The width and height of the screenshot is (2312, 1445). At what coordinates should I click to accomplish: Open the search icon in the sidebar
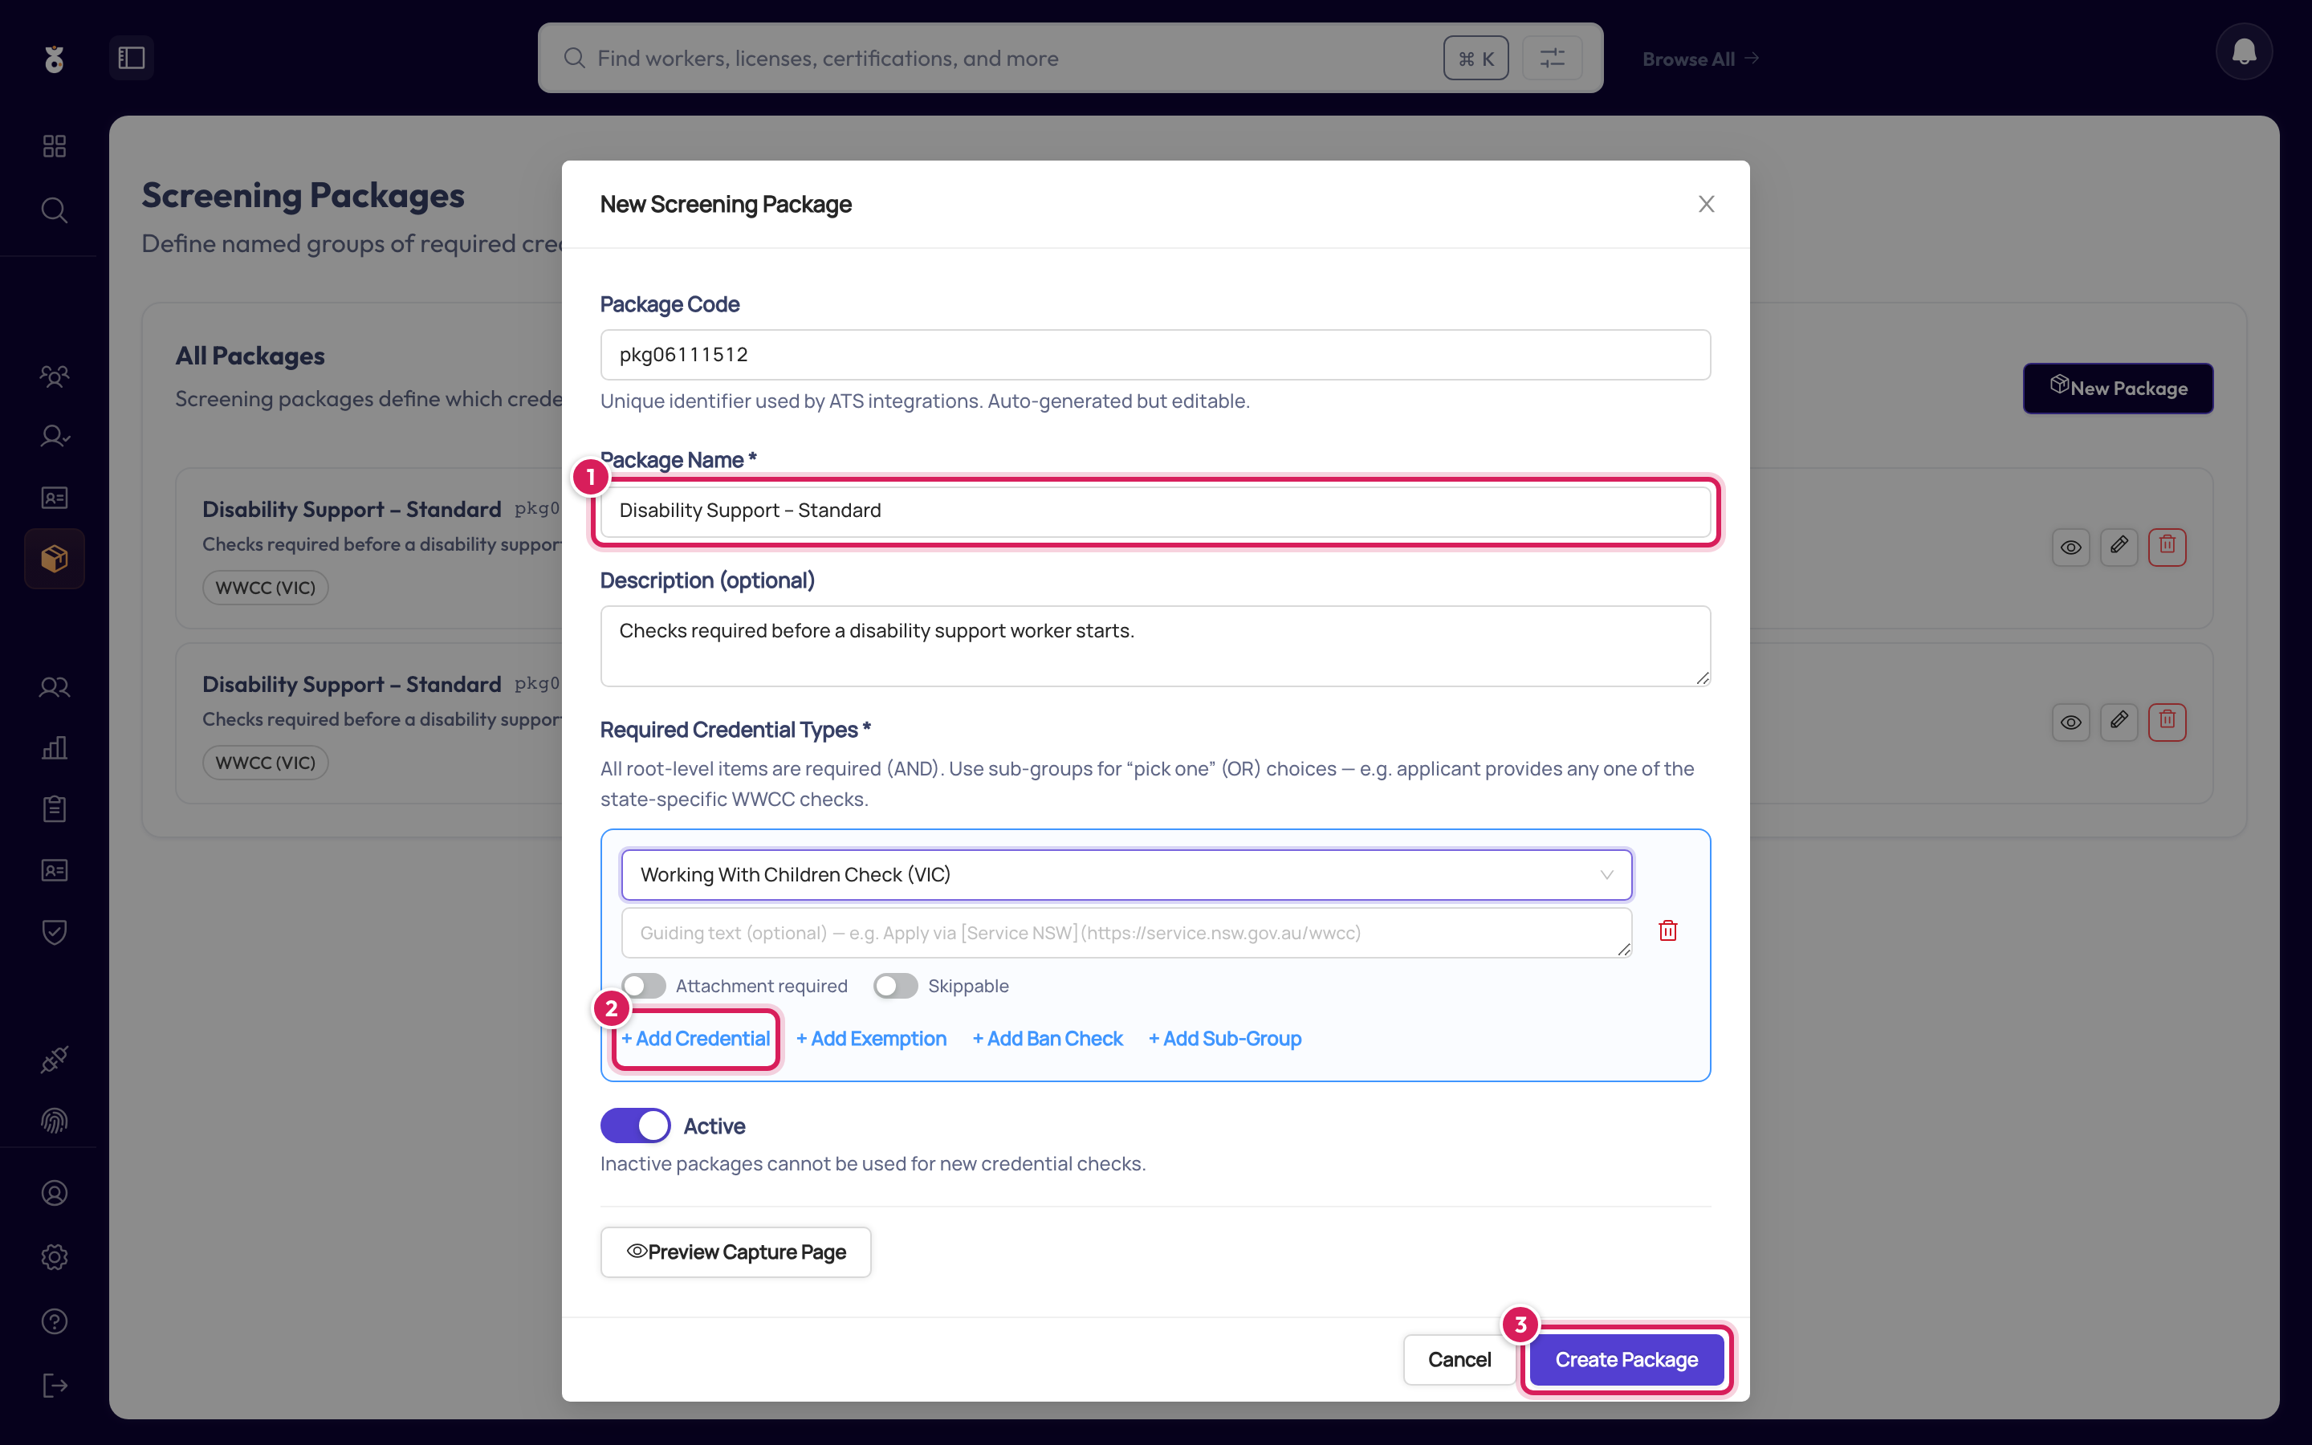pyautogui.click(x=55, y=210)
